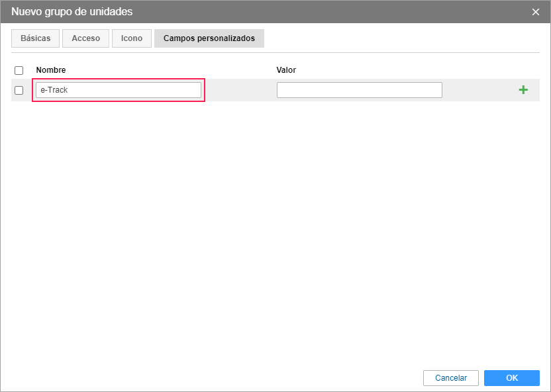Click the Nuevo grupo de unidades title bar

[265, 12]
